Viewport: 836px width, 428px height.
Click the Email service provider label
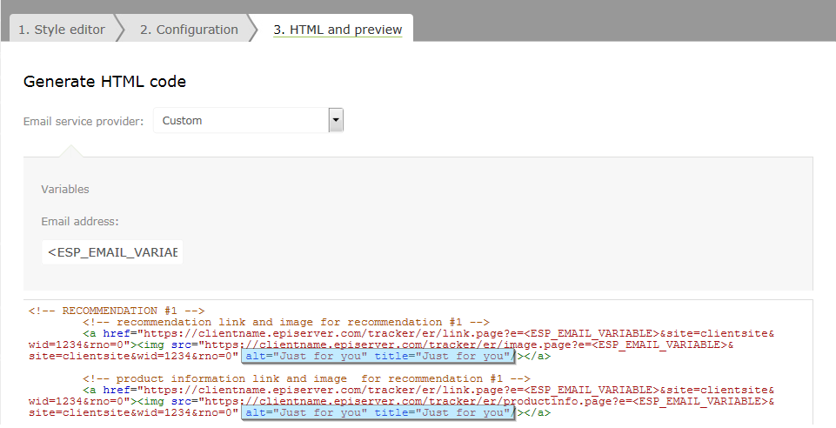click(x=84, y=122)
